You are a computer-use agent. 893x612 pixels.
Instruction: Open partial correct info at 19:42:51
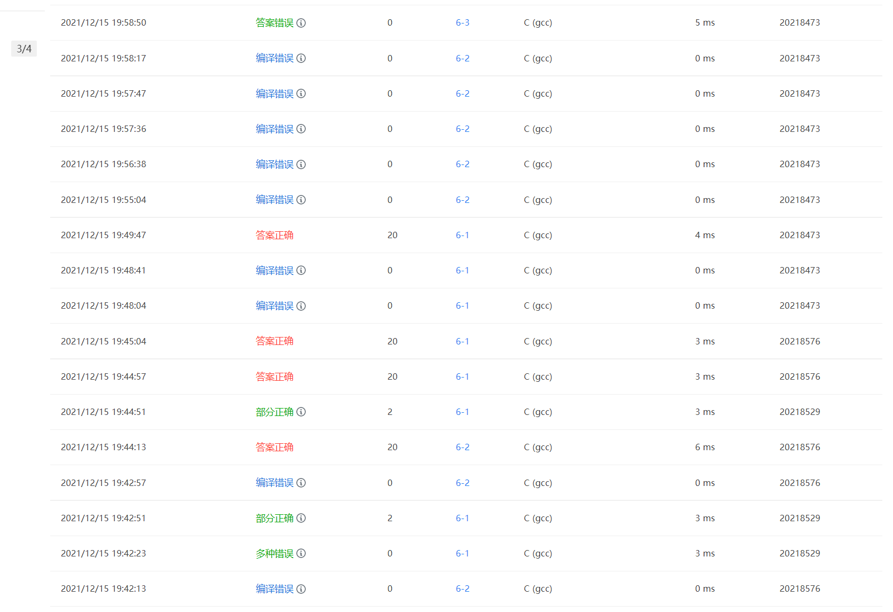click(301, 518)
